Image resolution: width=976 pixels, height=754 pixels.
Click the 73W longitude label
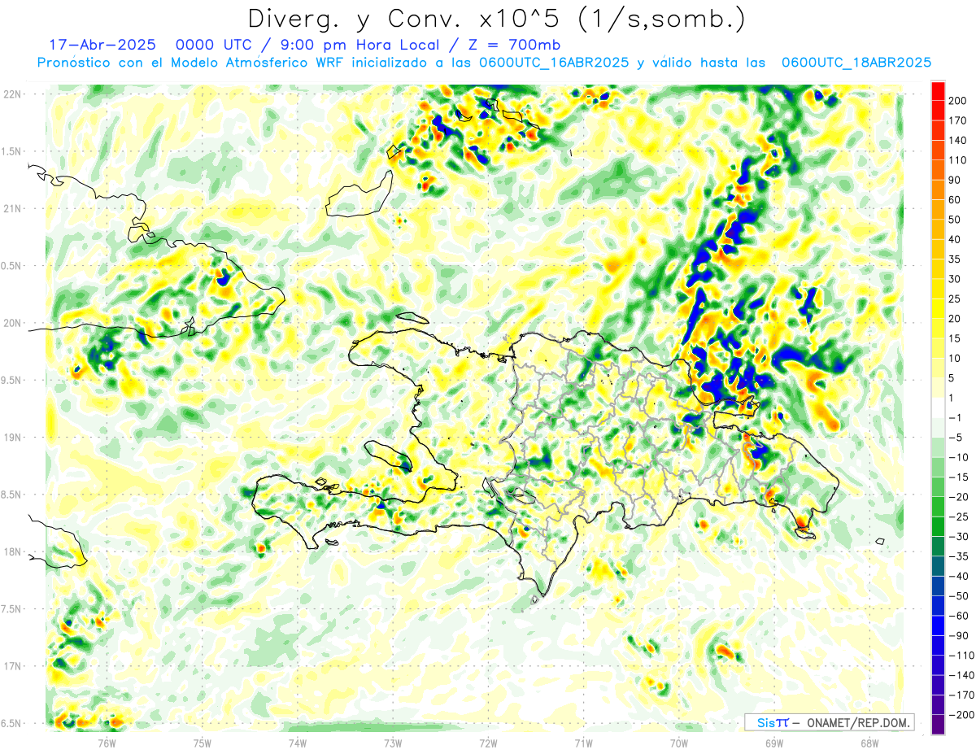(x=392, y=743)
